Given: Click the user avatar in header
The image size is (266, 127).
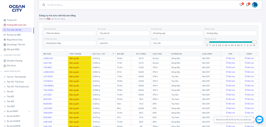Looking at the screenshot, I should pyautogui.click(x=255, y=5).
